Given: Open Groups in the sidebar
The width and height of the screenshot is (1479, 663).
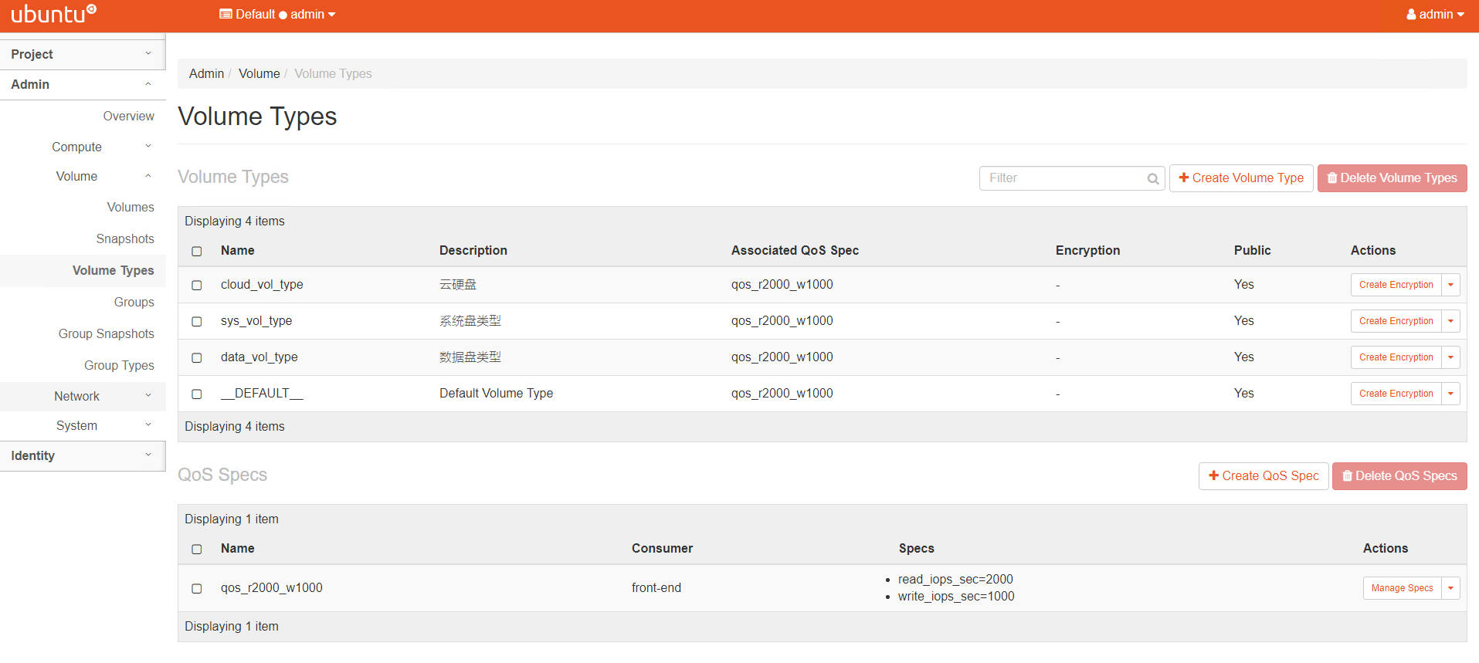Looking at the screenshot, I should (134, 302).
